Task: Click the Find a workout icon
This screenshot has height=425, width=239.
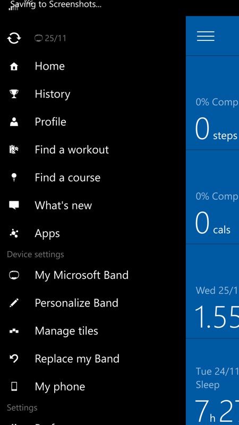Action: (14, 150)
